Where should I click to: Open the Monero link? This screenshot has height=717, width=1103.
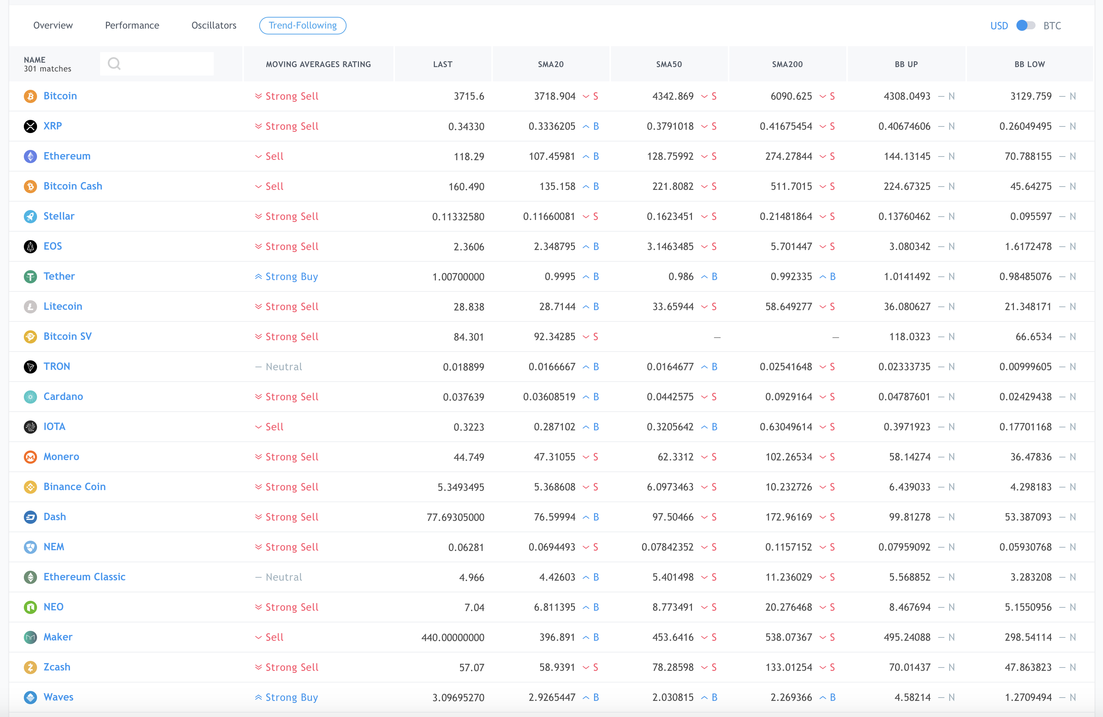[61, 457]
